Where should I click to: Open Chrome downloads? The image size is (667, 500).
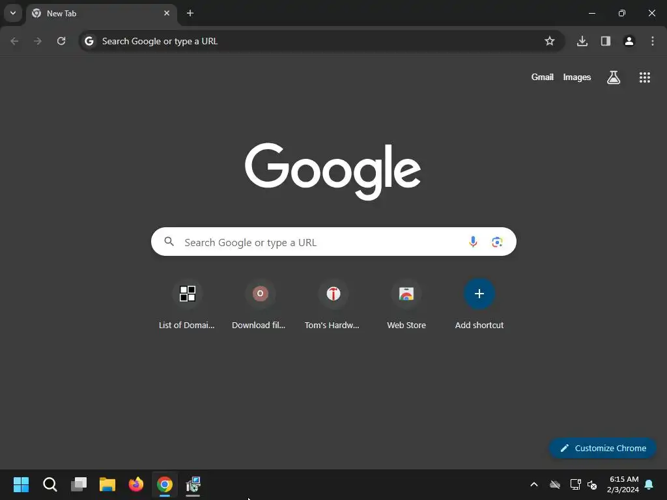(582, 41)
